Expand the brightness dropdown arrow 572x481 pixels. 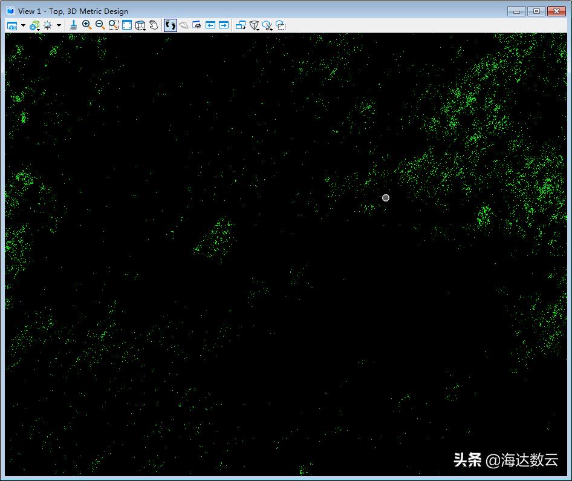point(59,25)
